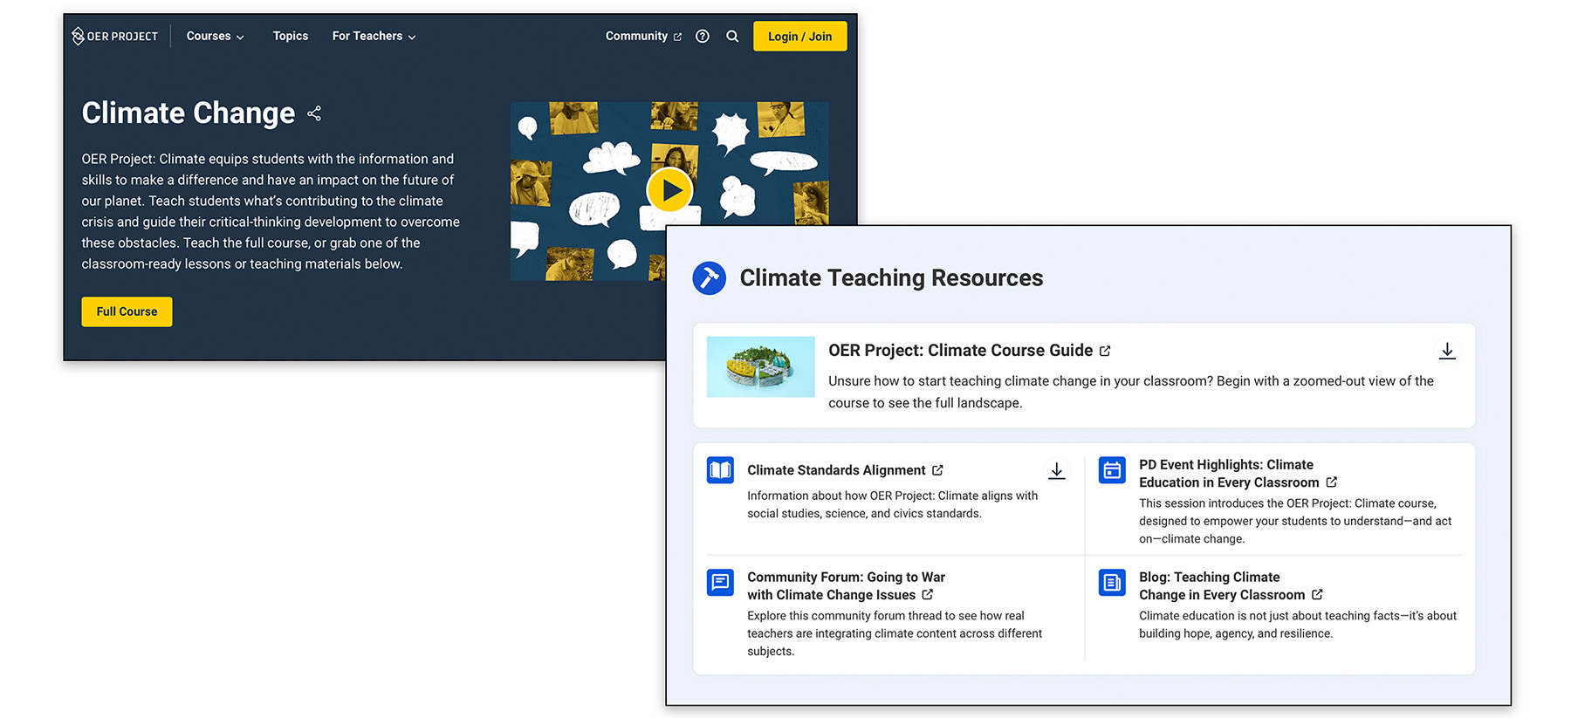Click the For Teachers chevron arrow

pyautogui.click(x=412, y=37)
